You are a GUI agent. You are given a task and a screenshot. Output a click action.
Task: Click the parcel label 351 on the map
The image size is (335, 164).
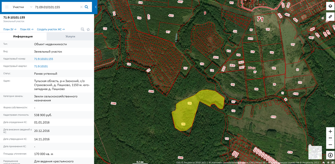point(235,31)
